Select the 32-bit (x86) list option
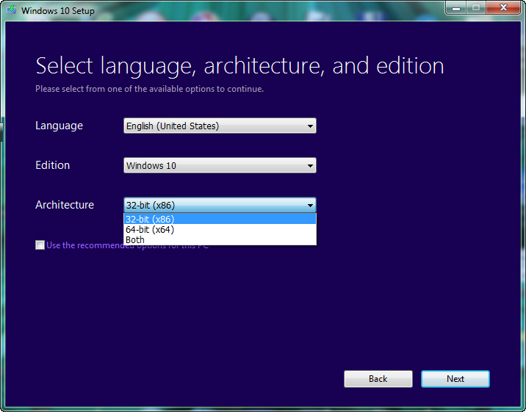This screenshot has width=526, height=412. pyautogui.click(x=220, y=219)
